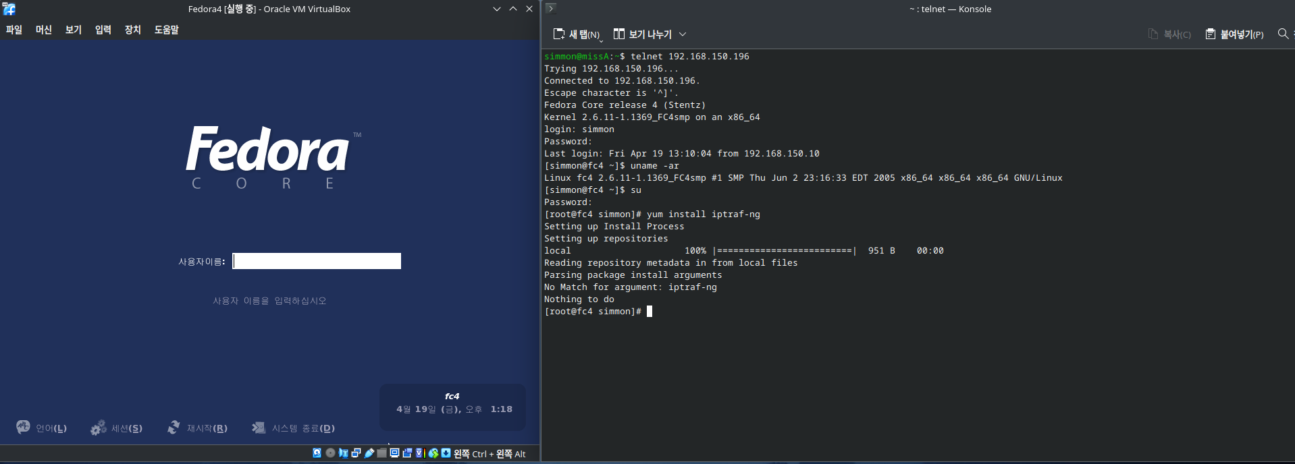Screen dimensions: 1295x464
Task: Expand the 보기 나누기 dropdown arrow in Konsole
Action: (683, 34)
